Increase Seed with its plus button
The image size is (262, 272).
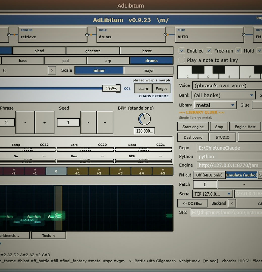tap(105, 122)
